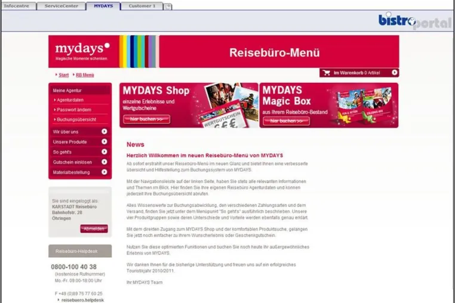Click the shopping cart icon in Warenkorb bar
The height and width of the screenshot is (303, 455).
point(327,73)
